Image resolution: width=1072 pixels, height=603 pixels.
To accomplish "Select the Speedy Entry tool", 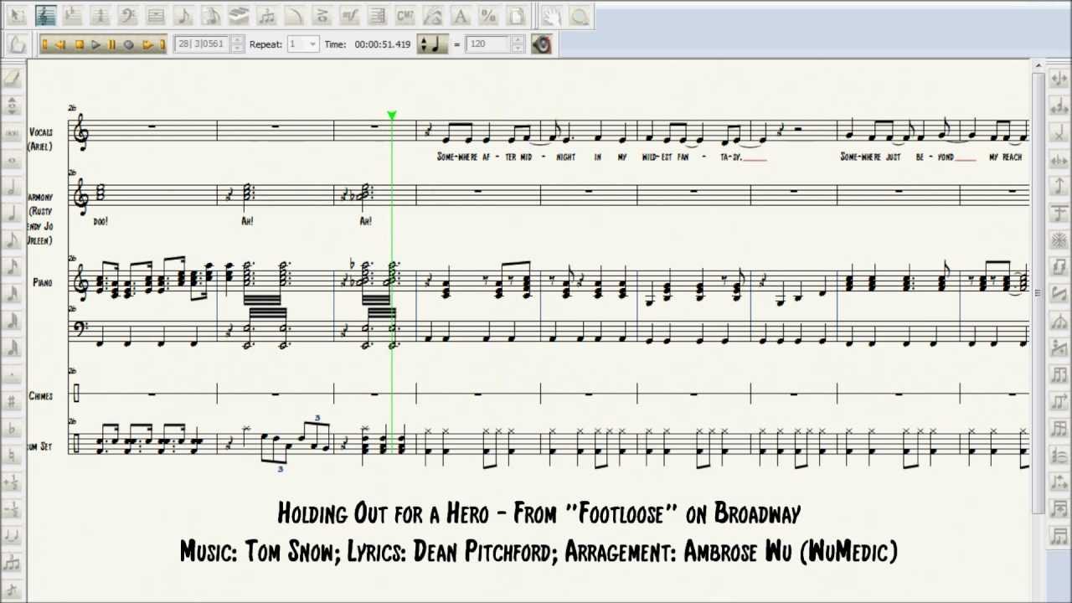I will (x=211, y=16).
